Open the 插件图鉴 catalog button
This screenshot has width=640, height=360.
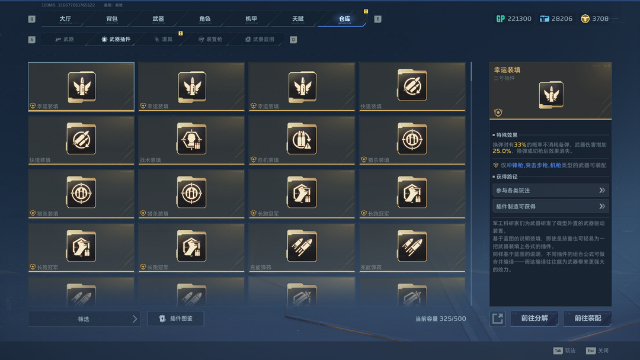click(175, 319)
